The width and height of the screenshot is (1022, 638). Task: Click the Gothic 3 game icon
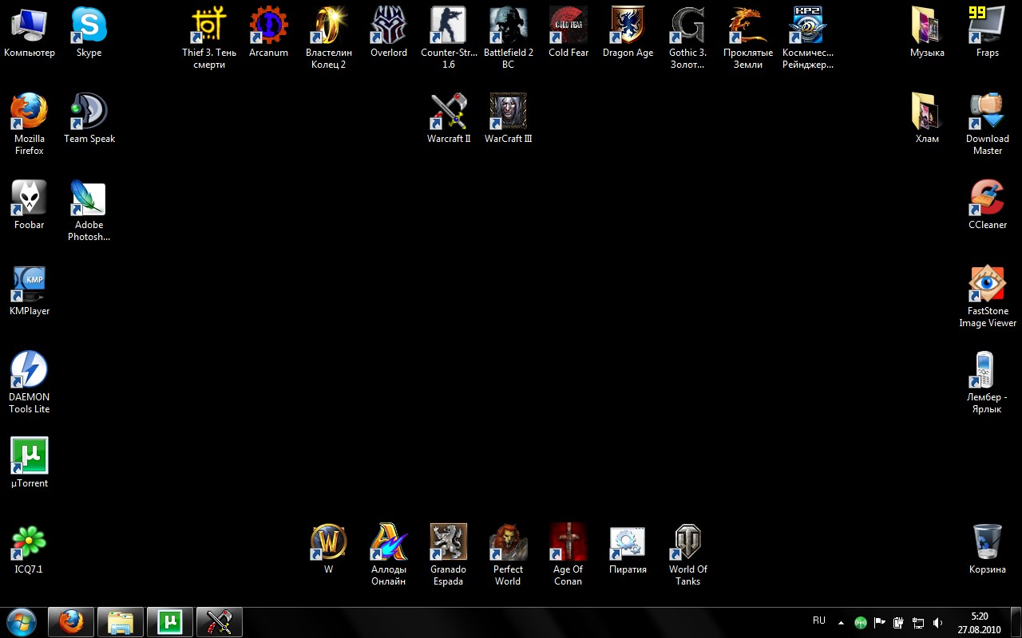point(688,37)
